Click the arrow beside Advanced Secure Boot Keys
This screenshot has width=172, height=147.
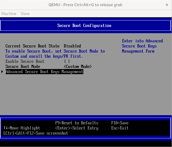[x=2, y=72]
